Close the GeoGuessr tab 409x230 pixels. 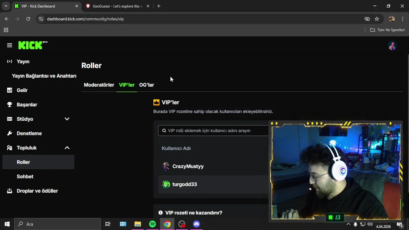click(148, 6)
